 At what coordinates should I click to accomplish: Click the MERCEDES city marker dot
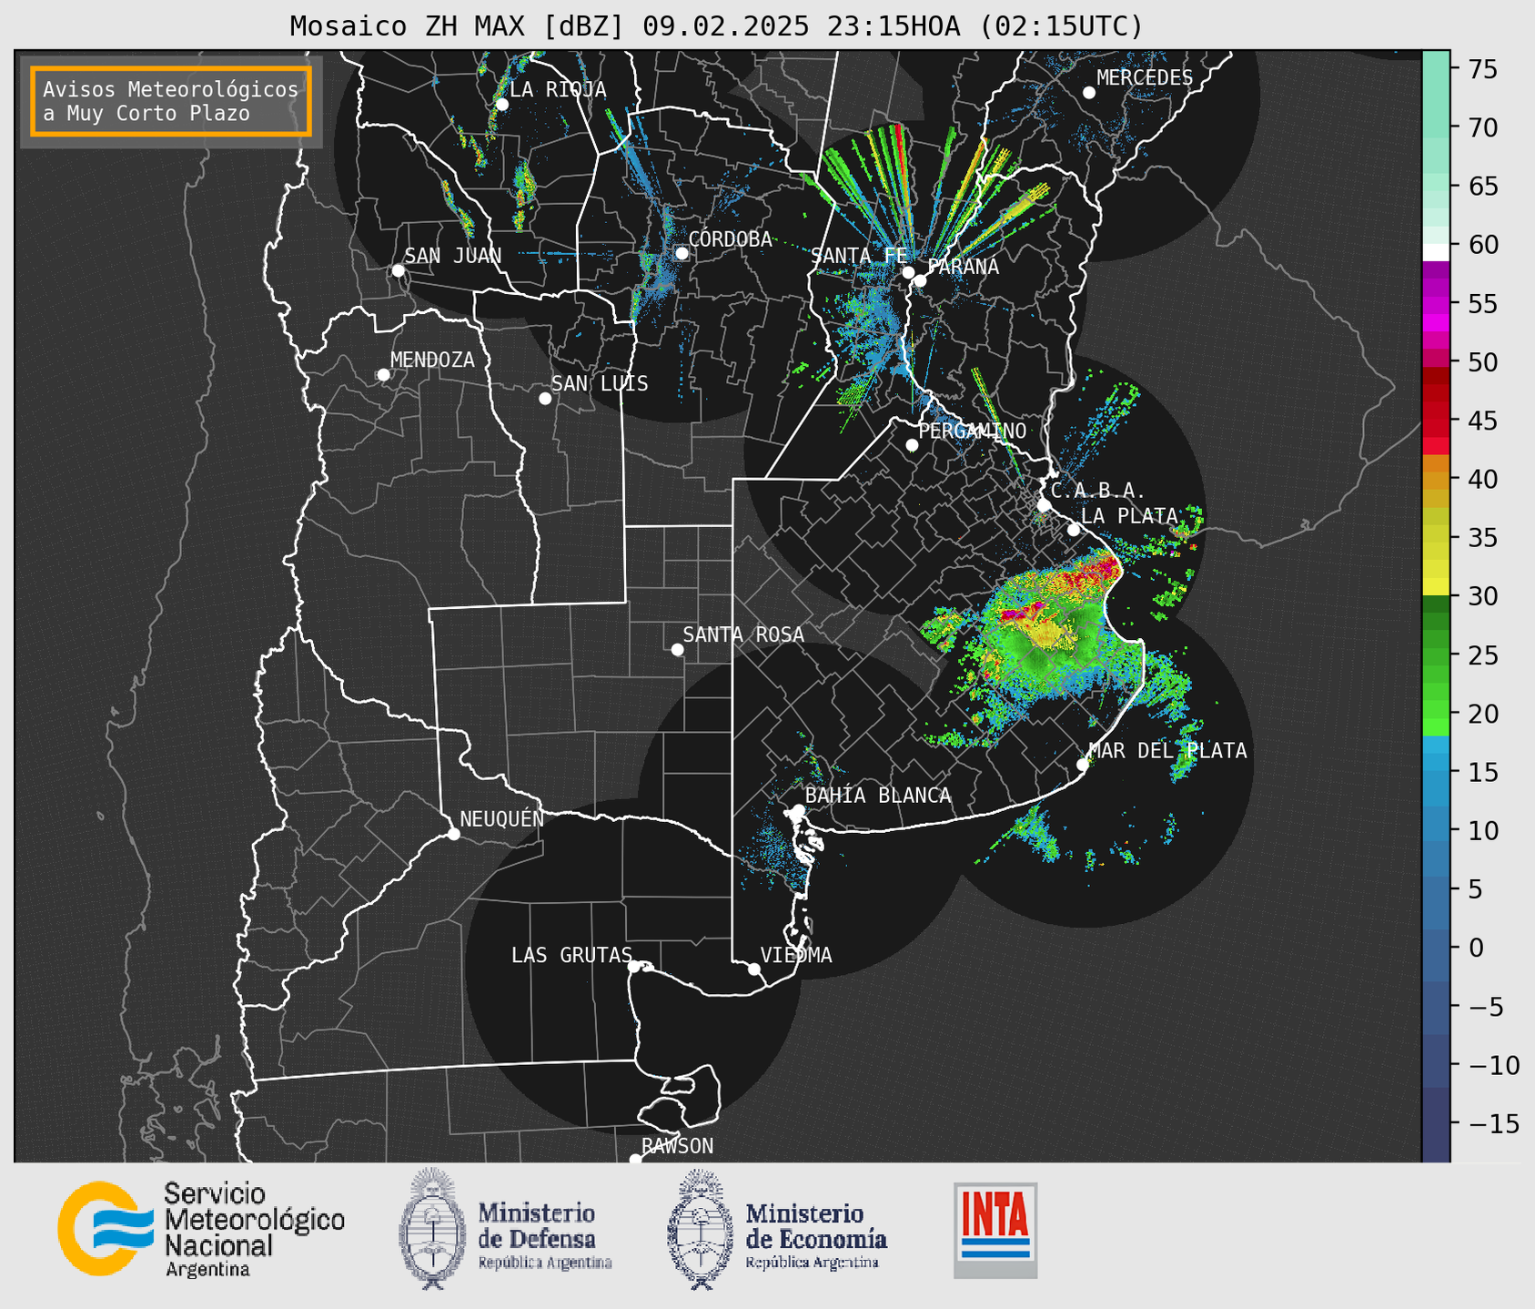pyautogui.click(x=1089, y=93)
